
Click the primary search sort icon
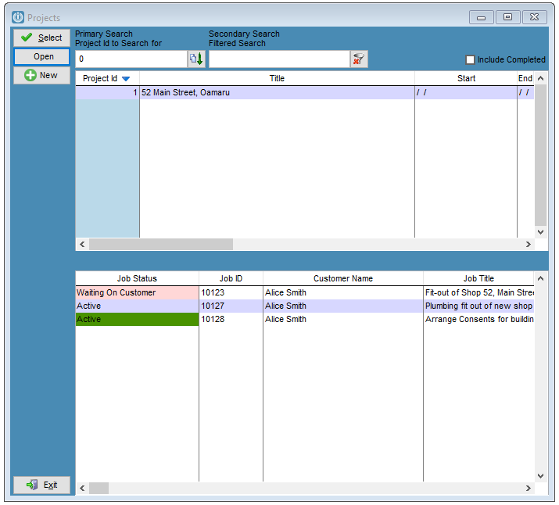point(196,59)
